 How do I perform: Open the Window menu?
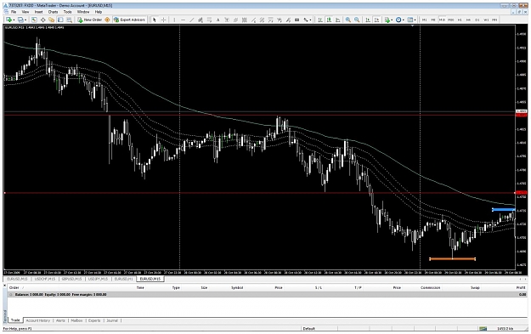83,12
